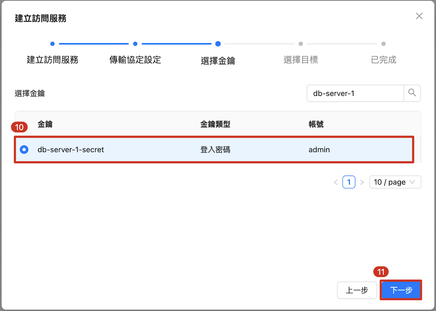
Task: Click the current third step dot
Action: (218, 44)
